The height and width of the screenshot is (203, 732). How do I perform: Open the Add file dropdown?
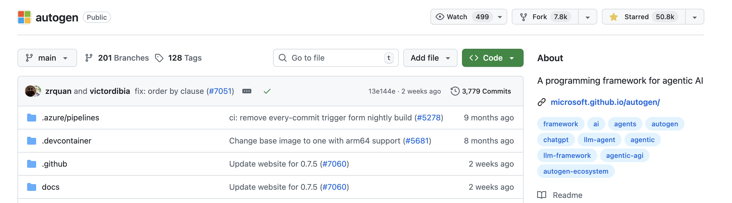coord(430,58)
